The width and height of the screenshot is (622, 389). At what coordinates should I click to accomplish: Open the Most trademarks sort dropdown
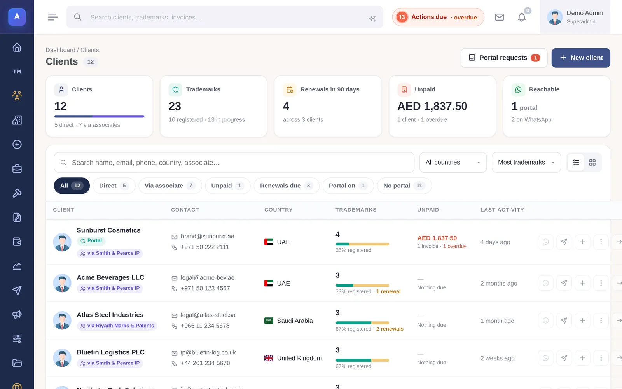[526, 163]
